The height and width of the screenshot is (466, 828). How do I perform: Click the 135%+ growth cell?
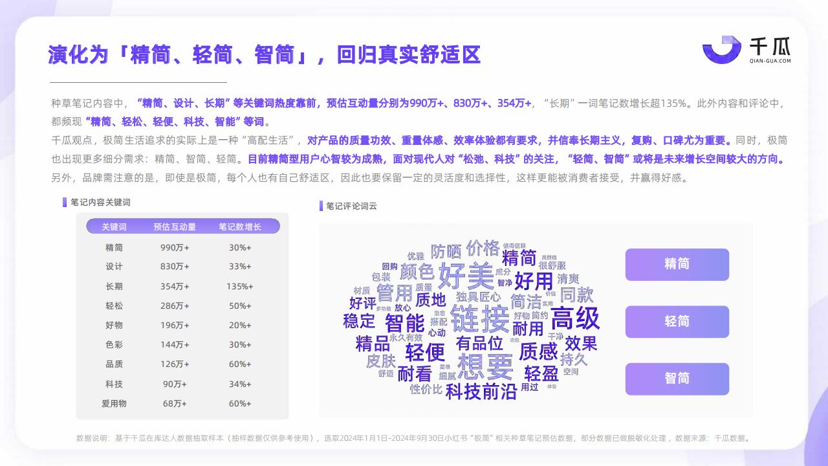(x=240, y=286)
